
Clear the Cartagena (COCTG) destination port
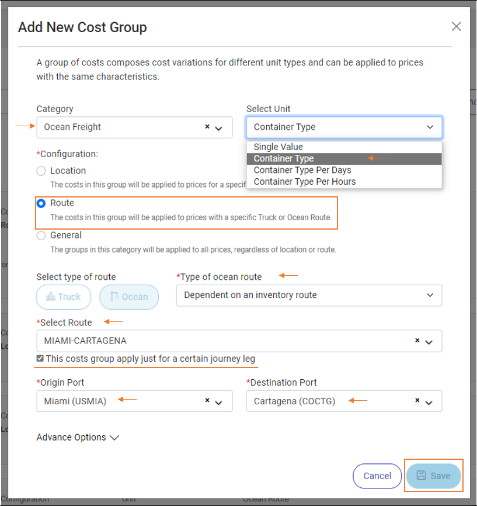point(417,400)
